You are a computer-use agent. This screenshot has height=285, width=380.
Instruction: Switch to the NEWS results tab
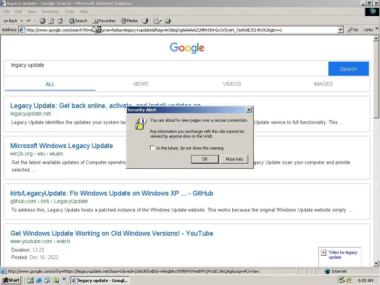click(141, 84)
